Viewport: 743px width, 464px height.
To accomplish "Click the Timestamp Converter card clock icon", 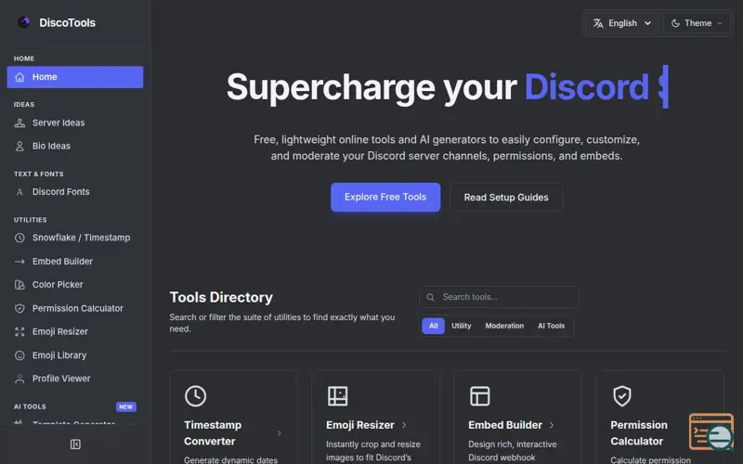I will [x=195, y=396].
